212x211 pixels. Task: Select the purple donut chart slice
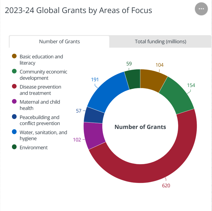[x=93, y=135]
